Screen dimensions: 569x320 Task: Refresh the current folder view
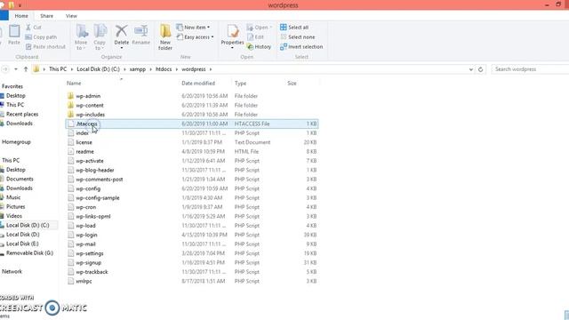click(x=480, y=69)
